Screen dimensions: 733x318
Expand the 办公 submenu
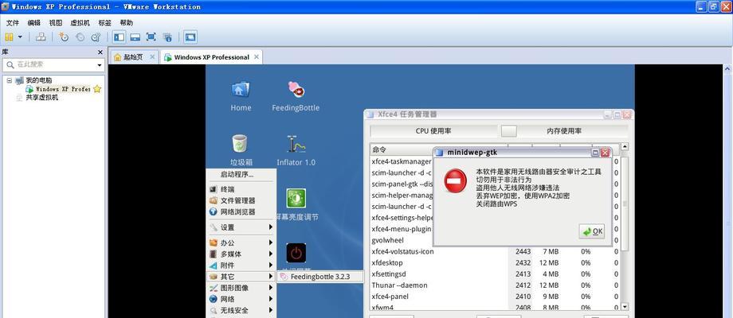point(241,243)
